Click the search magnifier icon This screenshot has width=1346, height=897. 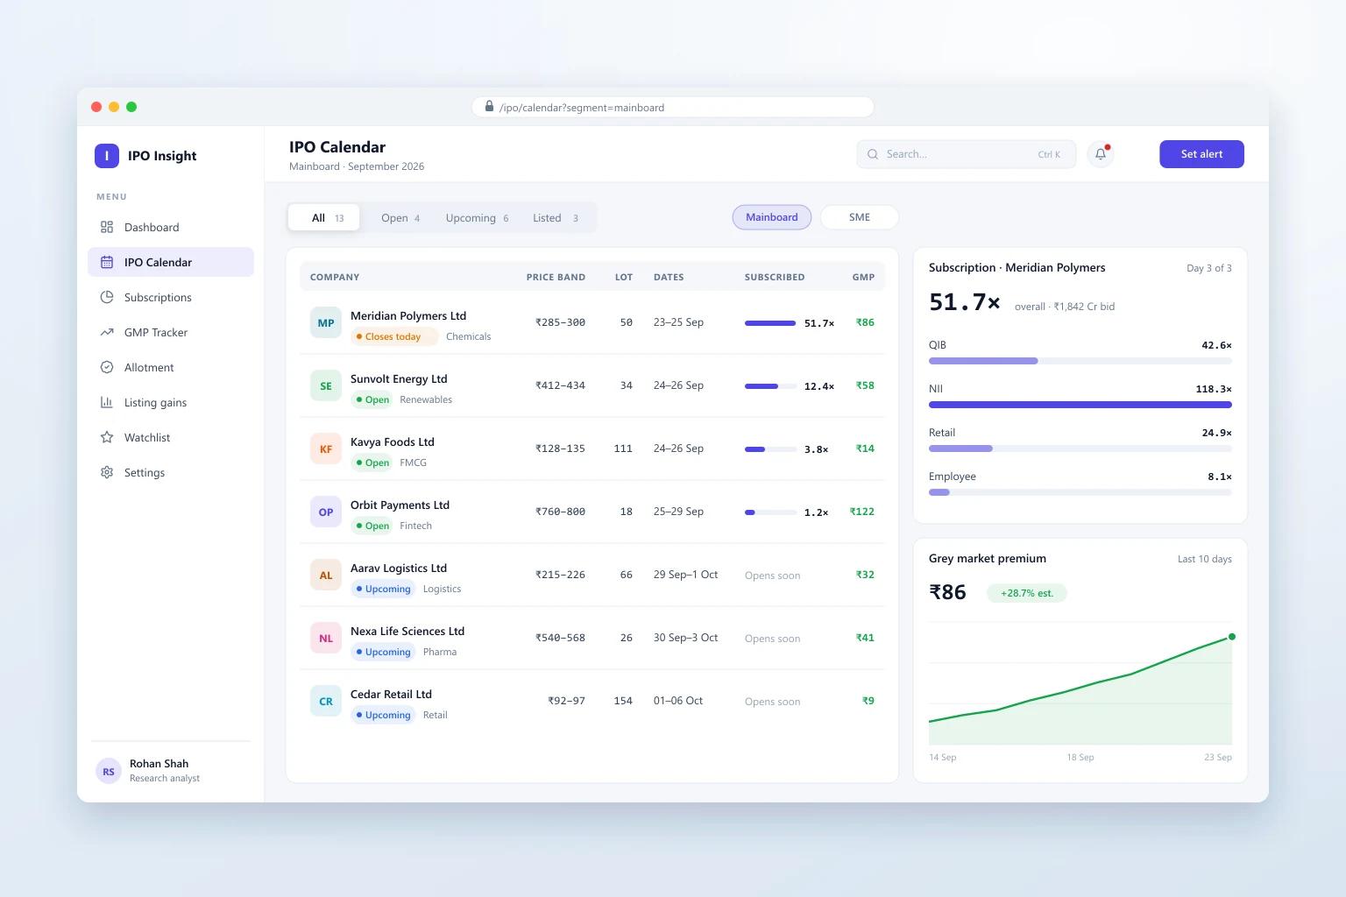point(873,154)
